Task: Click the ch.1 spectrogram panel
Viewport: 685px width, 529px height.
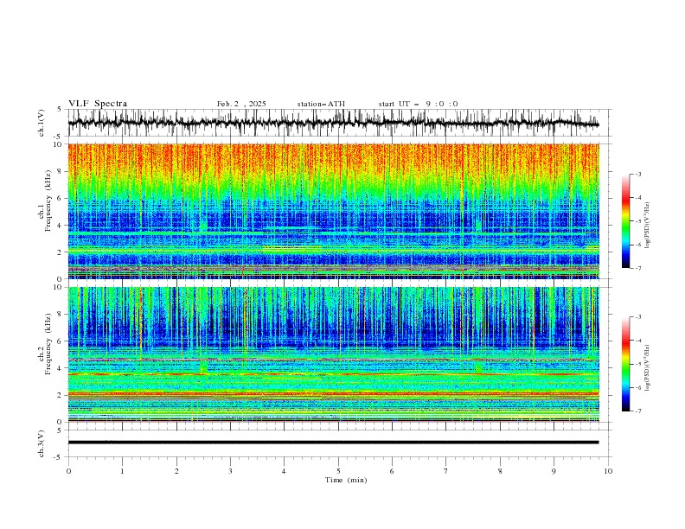Action: click(x=333, y=211)
